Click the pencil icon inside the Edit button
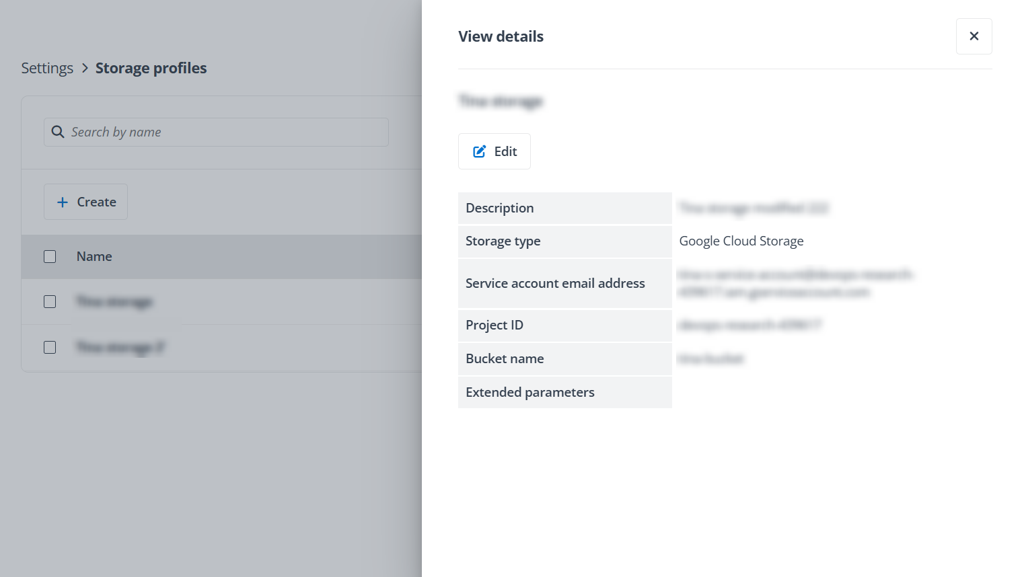Viewport: 1024px width, 577px height. 479,151
